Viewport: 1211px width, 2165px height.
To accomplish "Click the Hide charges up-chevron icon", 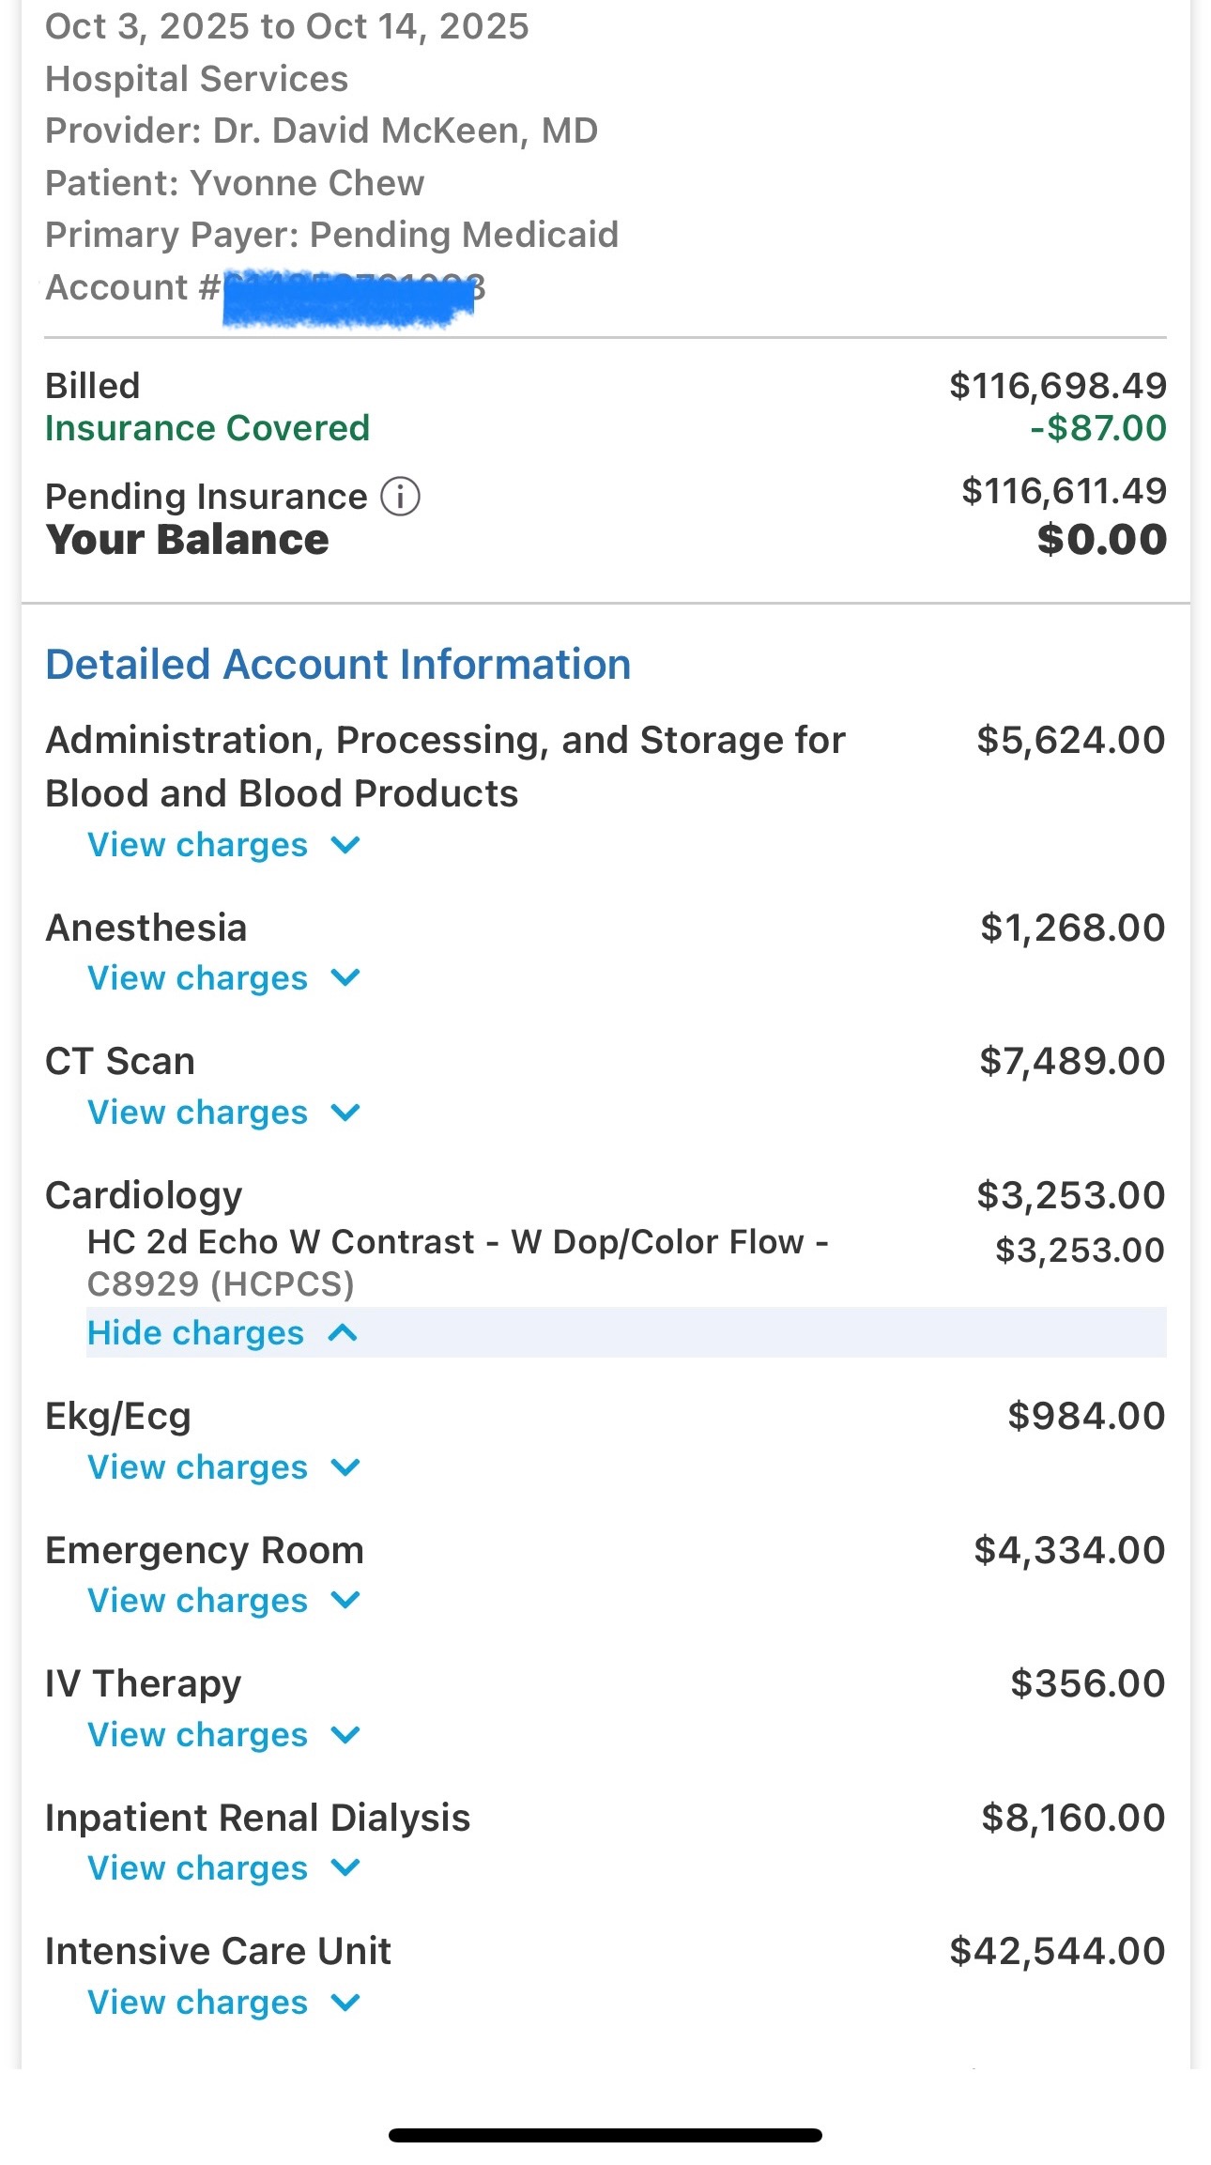I will tap(344, 1333).
